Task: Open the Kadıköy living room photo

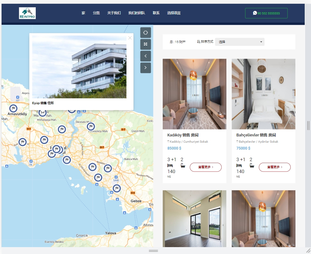Action: 194,94
